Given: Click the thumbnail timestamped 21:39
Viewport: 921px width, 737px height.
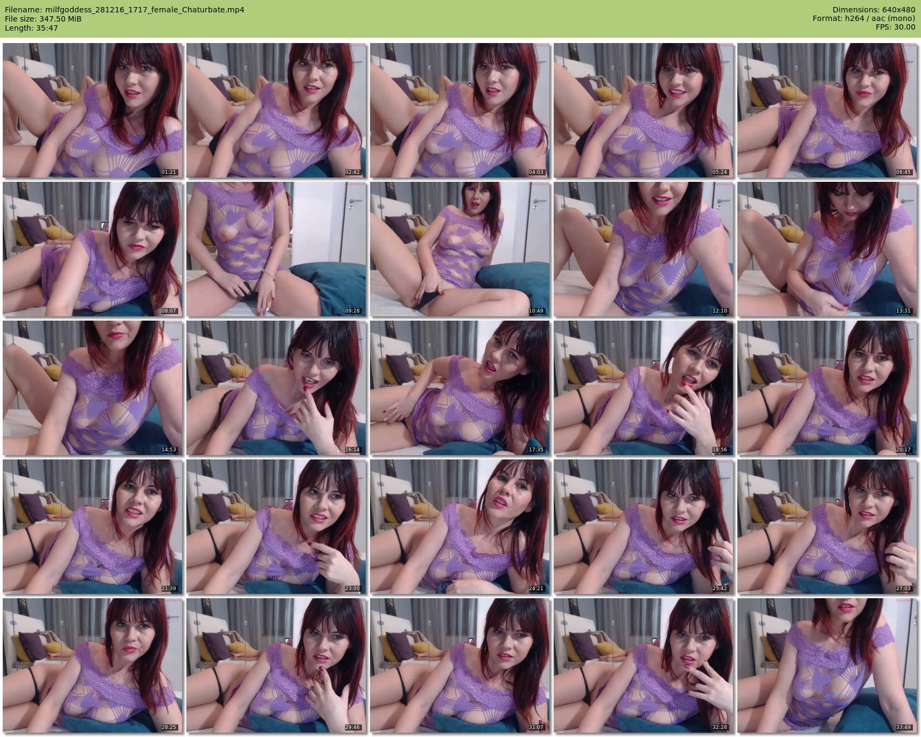Looking at the screenshot, I should coord(92,527).
